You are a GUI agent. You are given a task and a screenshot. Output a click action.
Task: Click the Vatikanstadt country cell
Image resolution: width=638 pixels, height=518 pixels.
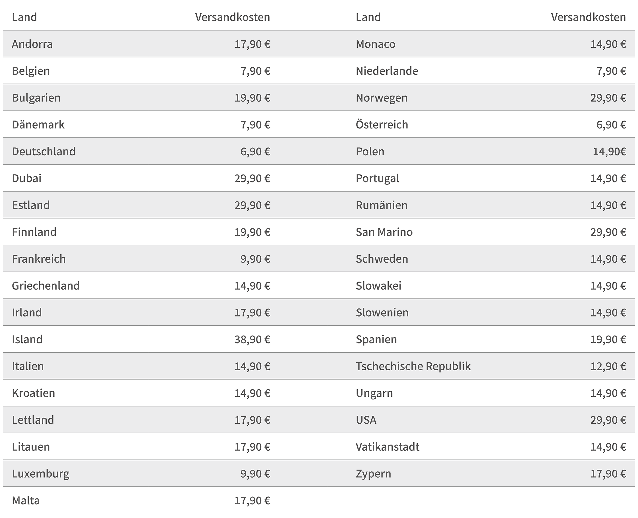388,447
